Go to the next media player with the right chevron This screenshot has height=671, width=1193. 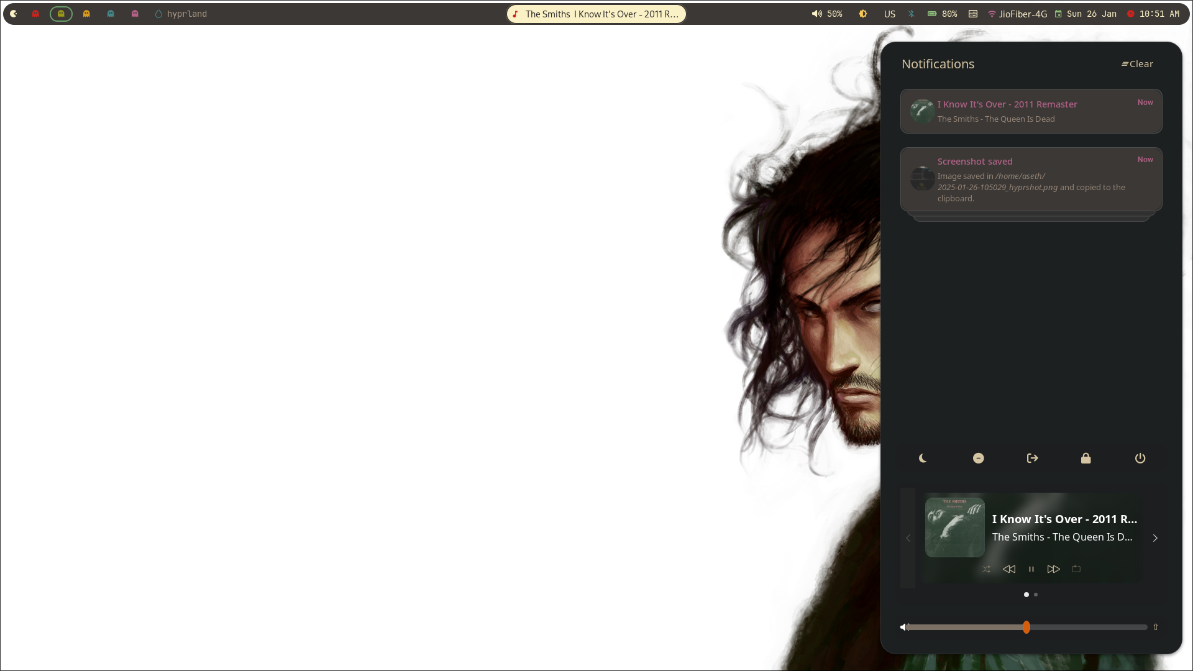(1155, 538)
